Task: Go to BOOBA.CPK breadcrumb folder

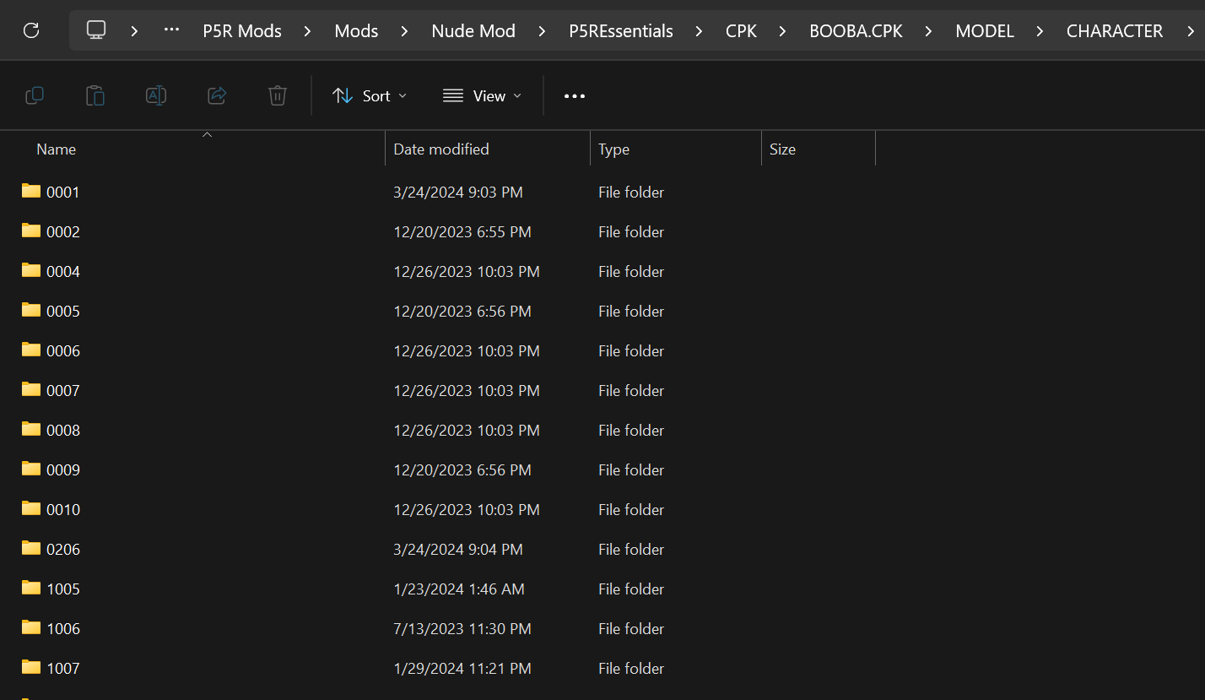Action: (856, 31)
